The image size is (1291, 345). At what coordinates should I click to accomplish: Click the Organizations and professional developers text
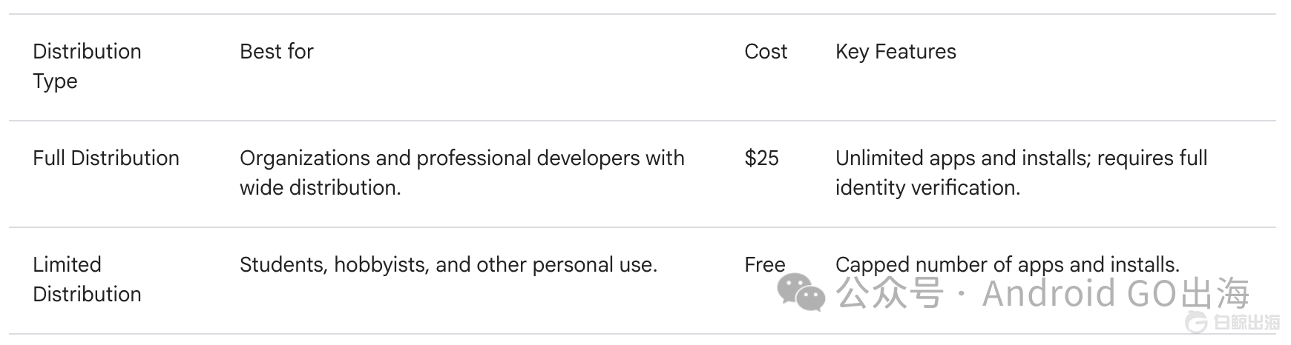(x=461, y=158)
